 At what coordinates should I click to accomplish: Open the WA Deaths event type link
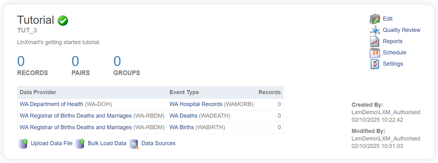[183, 116]
